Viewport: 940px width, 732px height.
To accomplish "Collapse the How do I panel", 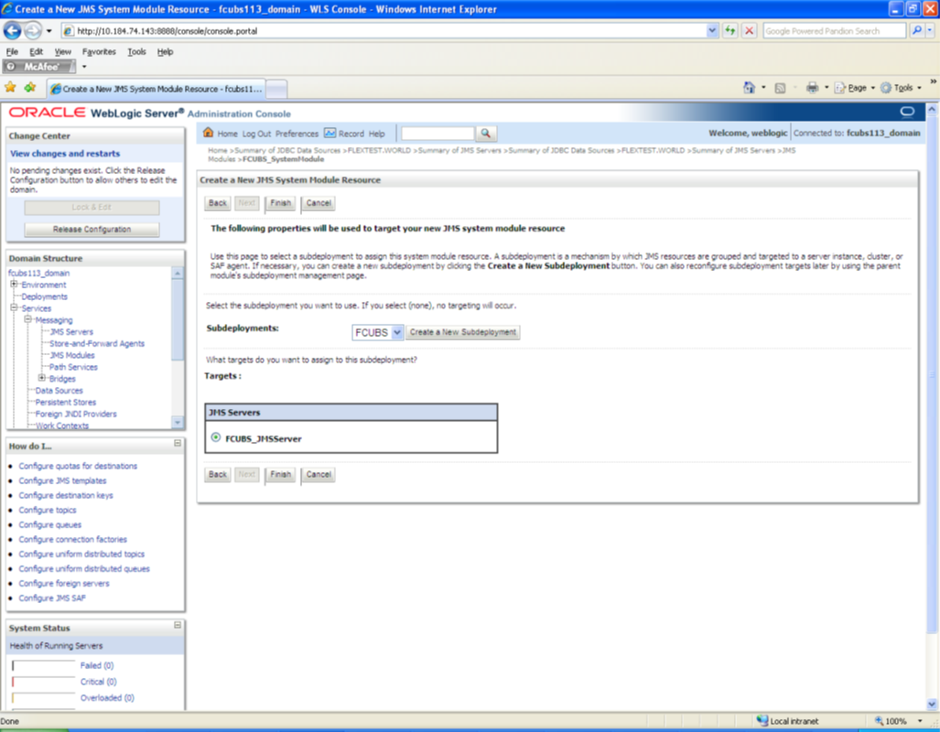I will [x=178, y=443].
